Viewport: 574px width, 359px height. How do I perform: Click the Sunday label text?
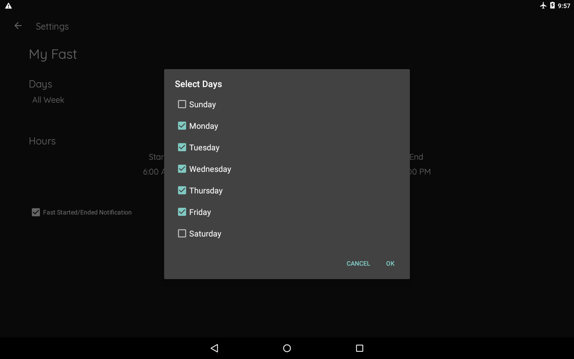[203, 105]
